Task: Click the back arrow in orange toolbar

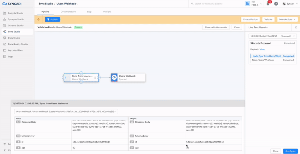Action: 39,19
